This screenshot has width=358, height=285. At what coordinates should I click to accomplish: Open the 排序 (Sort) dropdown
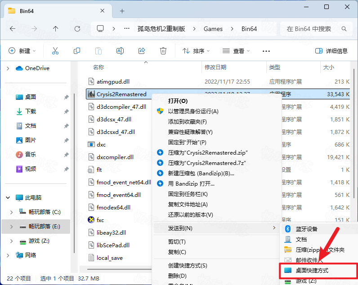(x=196, y=51)
